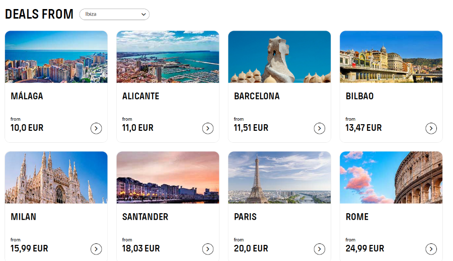Click the arrow icon on Málaga card
453x261 pixels.
[96, 128]
